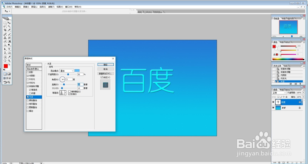Click the 新建样式(W)... button
This screenshot has width=308, height=164.
coord(105,73)
